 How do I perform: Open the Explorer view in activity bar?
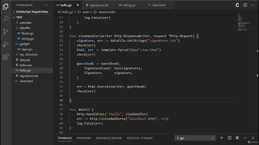(6, 6)
